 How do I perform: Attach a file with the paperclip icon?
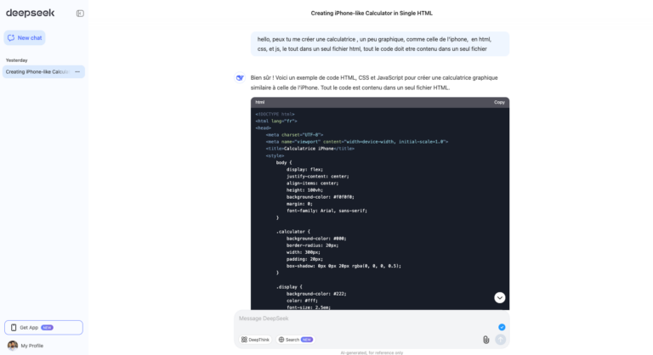point(485,340)
